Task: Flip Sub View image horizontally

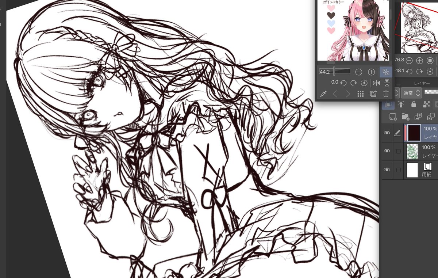Action: (376, 83)
